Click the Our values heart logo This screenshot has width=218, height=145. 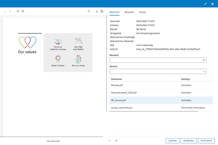(28, 42)
